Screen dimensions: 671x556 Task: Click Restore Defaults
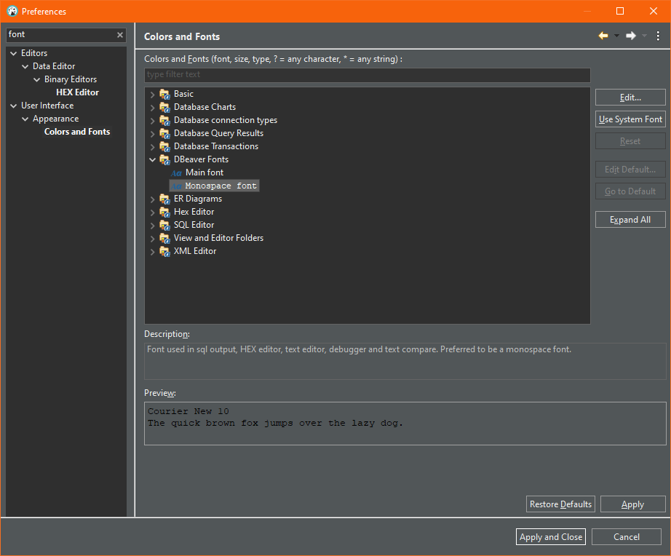[x=560, y=504]
